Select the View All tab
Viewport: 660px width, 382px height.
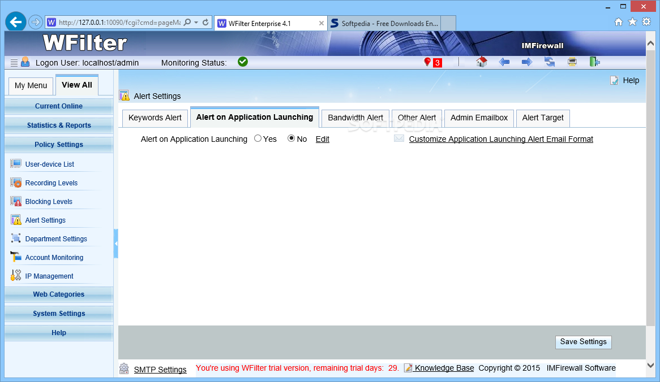[76, 85]
